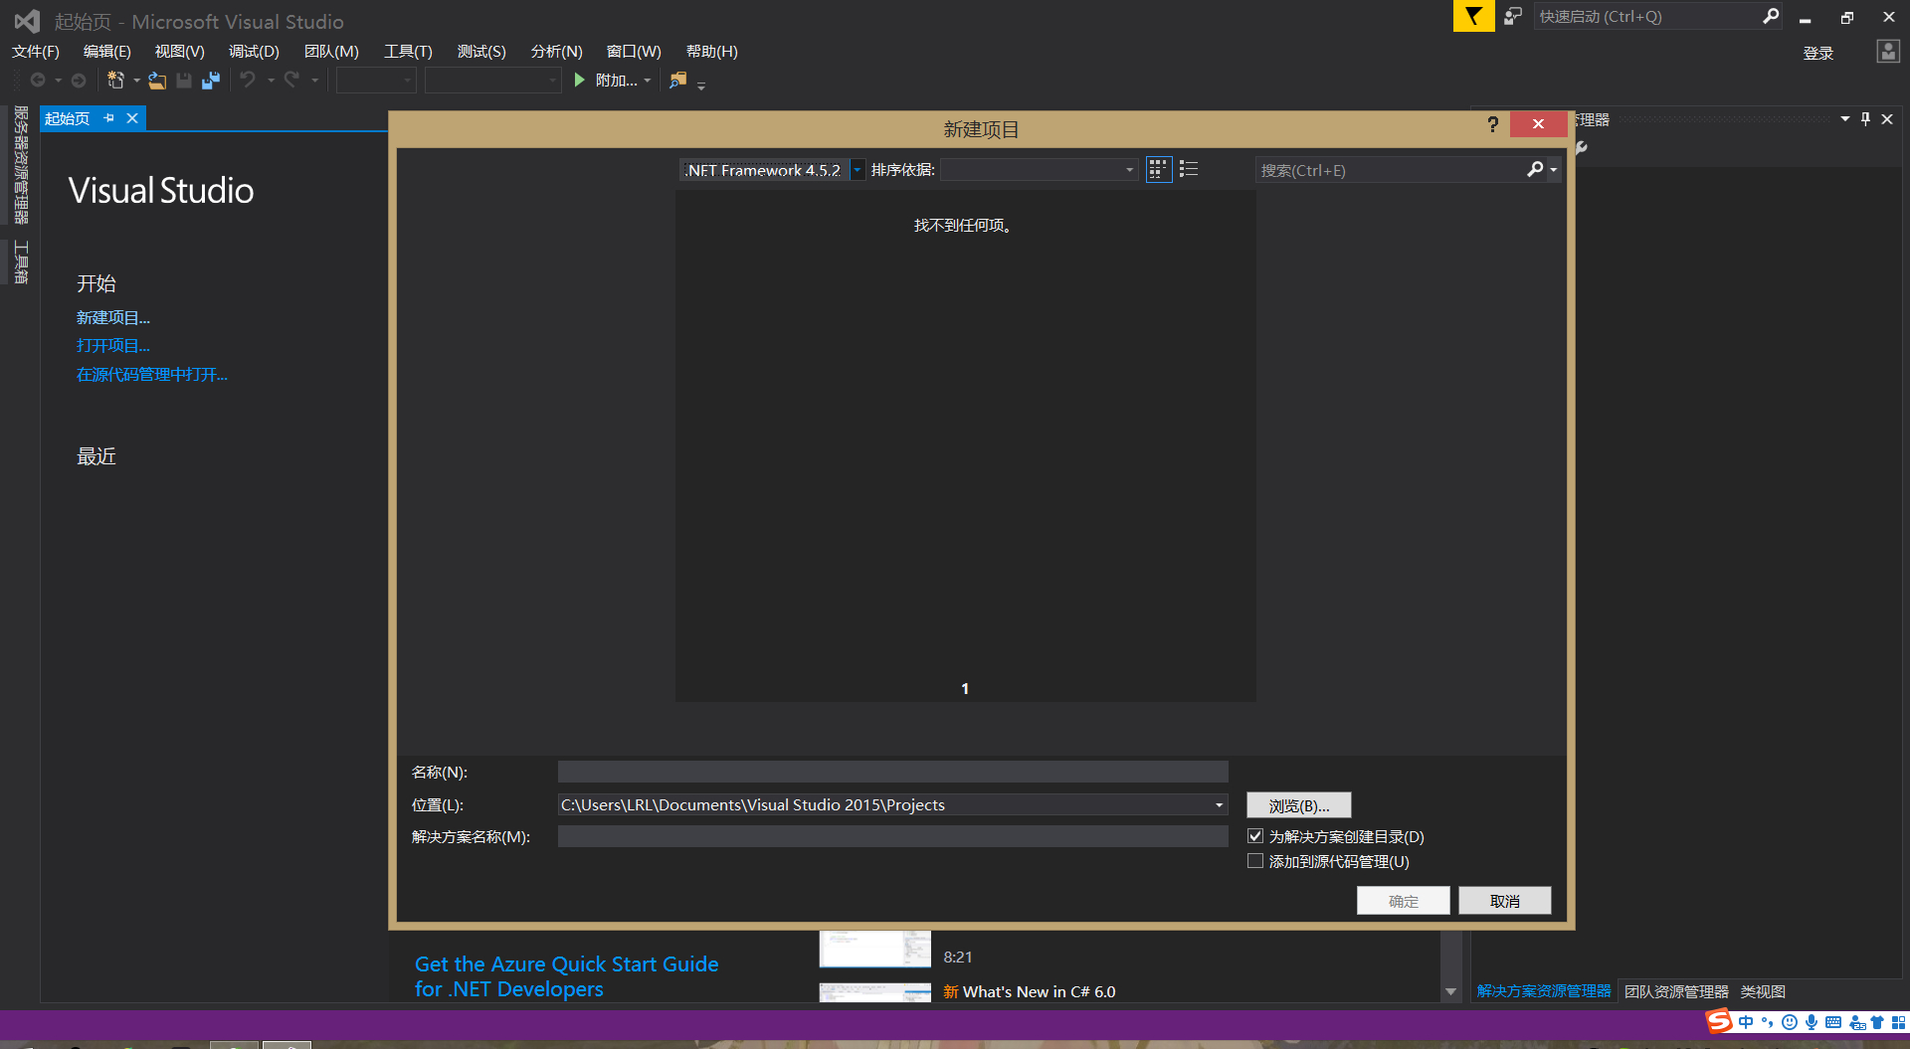The image size is (1910, 1049).
Task: Open the Azure Quick Start Guide link
Action: pos(566,976)
